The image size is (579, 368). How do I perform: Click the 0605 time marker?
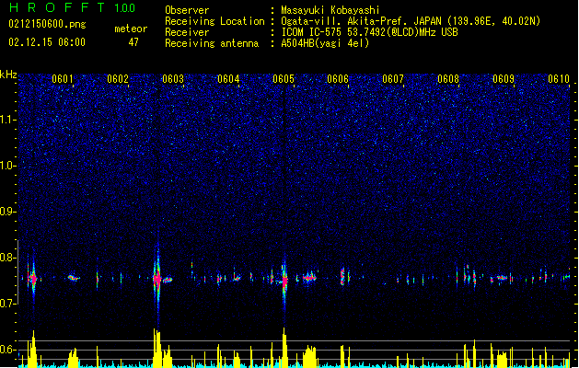click(284, 79)
